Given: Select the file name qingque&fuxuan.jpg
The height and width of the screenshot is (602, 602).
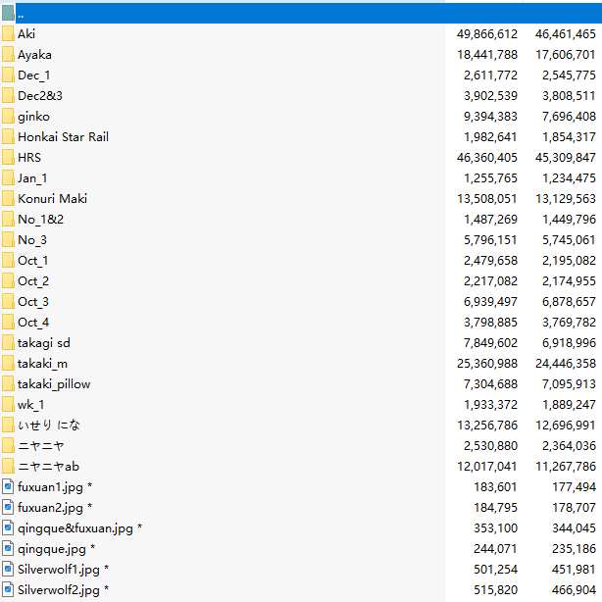Looking at the screenshot, I should click(x=75, y=528).
